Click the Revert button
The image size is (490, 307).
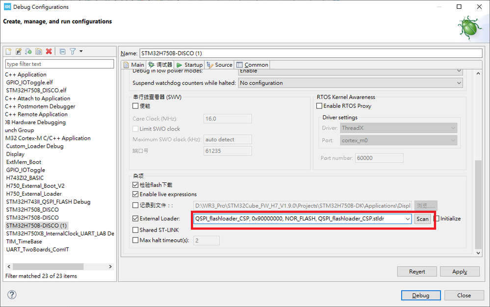(x=417, y=272)
